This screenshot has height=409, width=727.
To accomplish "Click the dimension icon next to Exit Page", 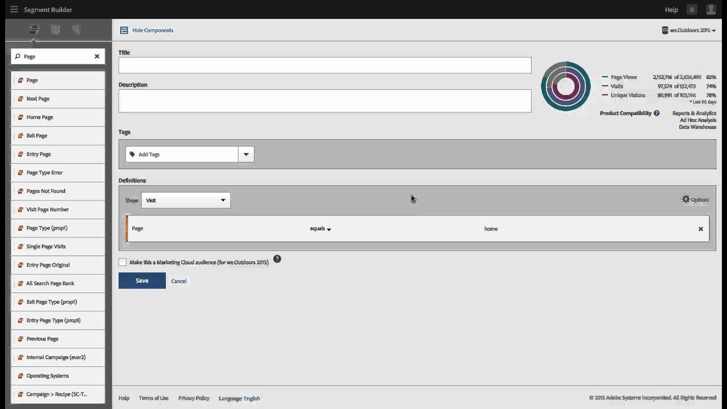I will (20, 136).
